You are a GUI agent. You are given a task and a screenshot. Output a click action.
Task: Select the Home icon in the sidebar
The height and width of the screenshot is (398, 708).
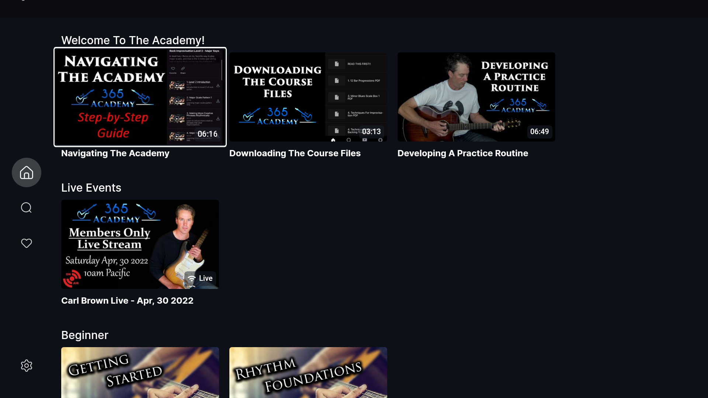[x=26, y=172]
